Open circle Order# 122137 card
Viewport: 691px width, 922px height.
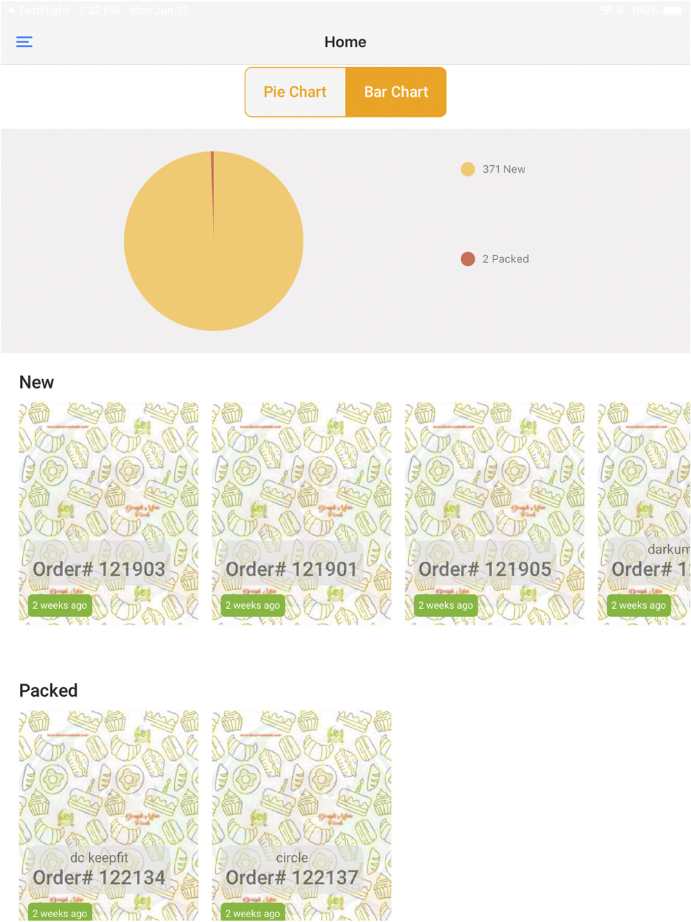click(301, 816)
